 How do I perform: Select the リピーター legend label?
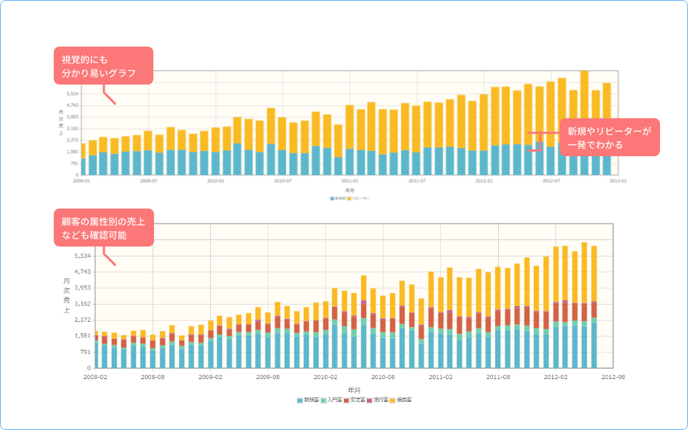coord(360,199)
